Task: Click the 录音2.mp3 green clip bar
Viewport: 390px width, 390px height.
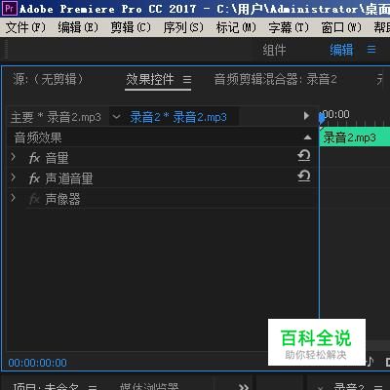Action: [x=355, y=137]
